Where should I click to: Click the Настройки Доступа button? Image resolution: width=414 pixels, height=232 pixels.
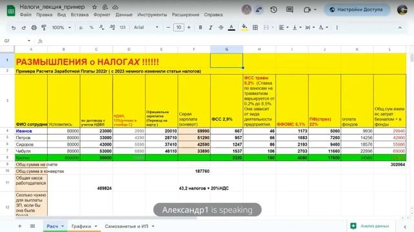pos(357,10)
